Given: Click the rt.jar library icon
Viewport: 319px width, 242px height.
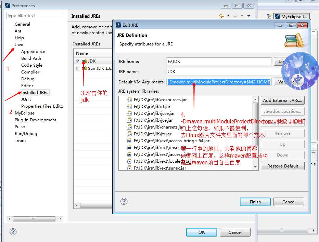Looking at the screenshot, I should 129,107.
